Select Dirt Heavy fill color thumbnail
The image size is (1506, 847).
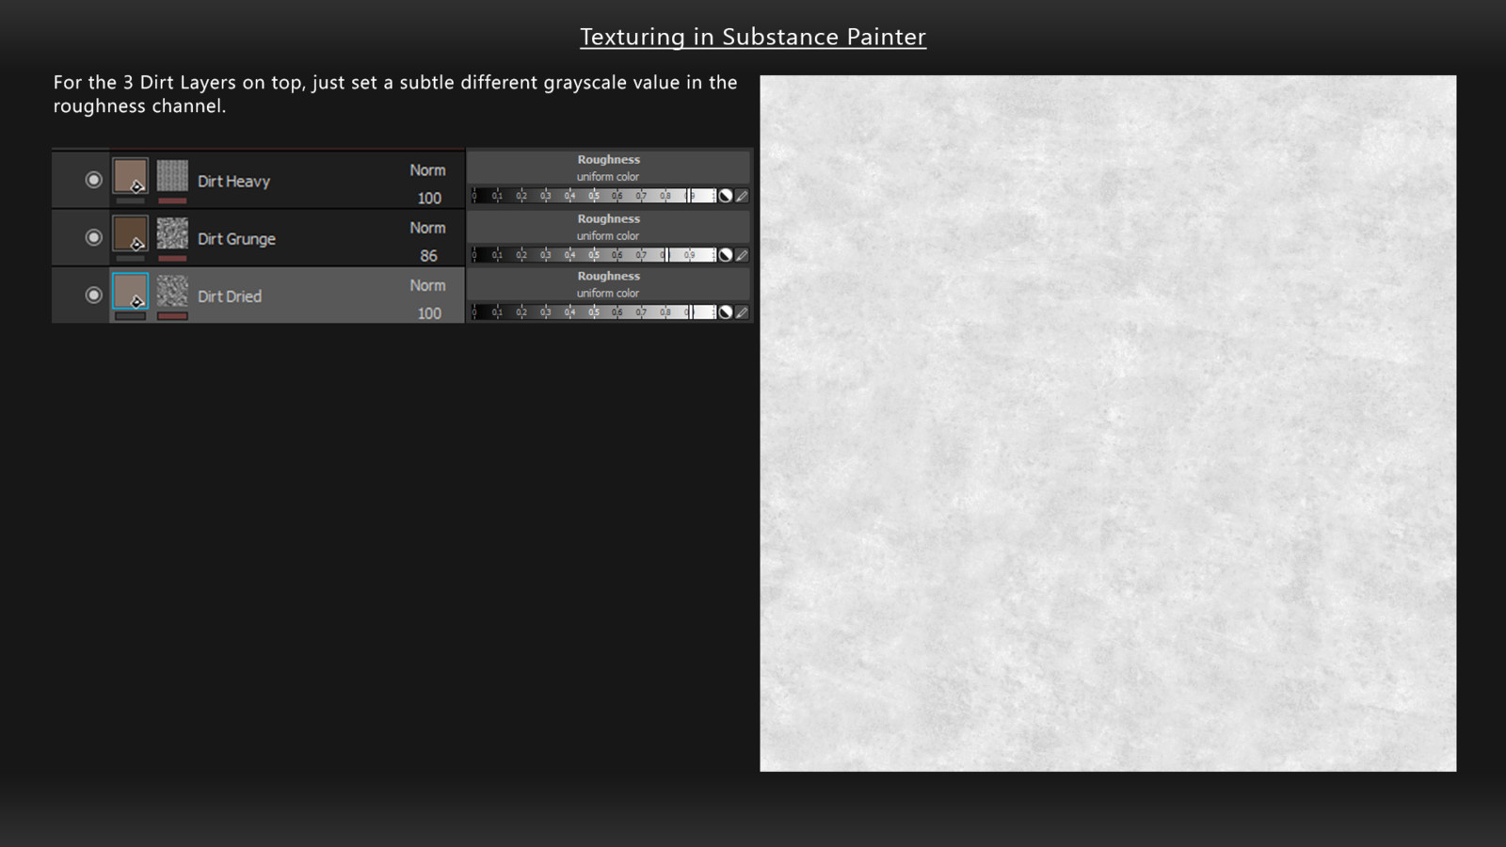pos(130,176)
